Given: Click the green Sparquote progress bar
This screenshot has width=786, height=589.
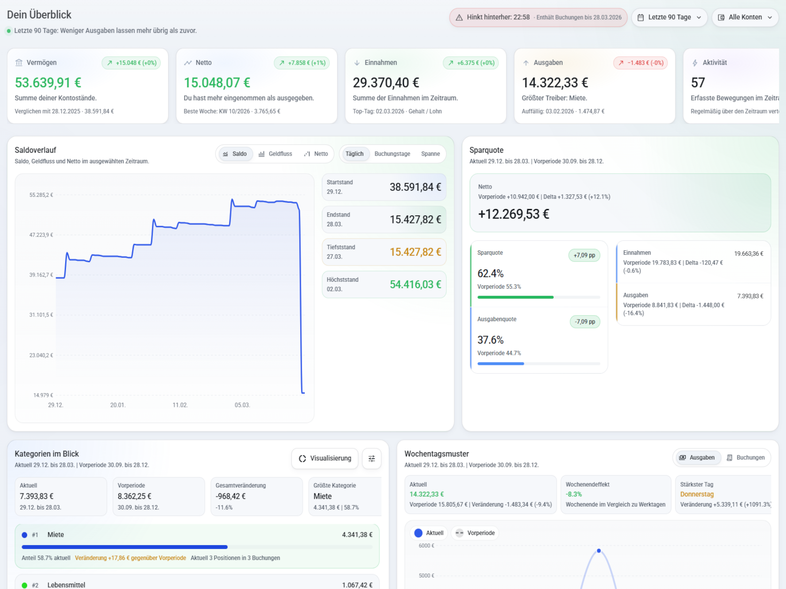Looking at the screenshot, I should pyautogui.click(x=515, y=297).
